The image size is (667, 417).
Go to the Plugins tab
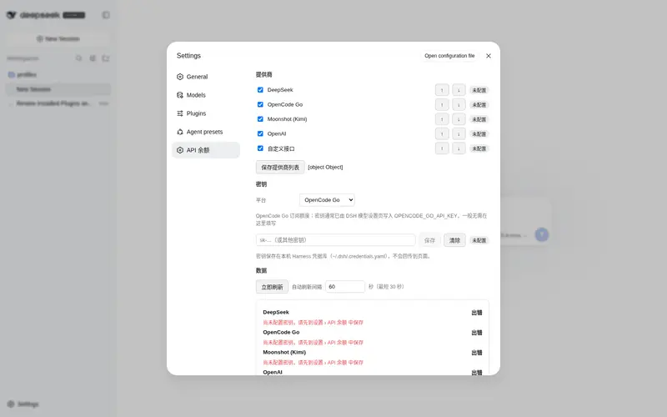pos(206,113)
